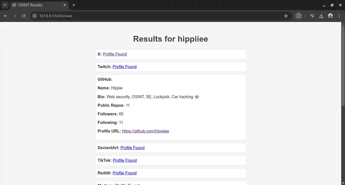The width and height of the screenshot is (345, 185).
Task: Click the 'Name: Hippie' line
Action: 110,88
